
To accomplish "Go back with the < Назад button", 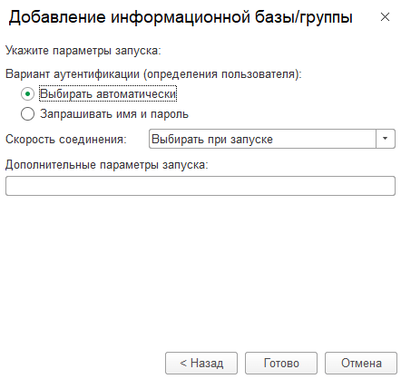I will click(x=201, y=363).
